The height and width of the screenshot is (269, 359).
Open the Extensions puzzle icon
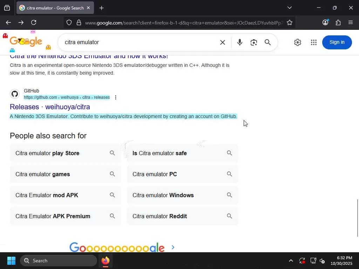[338, 22]
